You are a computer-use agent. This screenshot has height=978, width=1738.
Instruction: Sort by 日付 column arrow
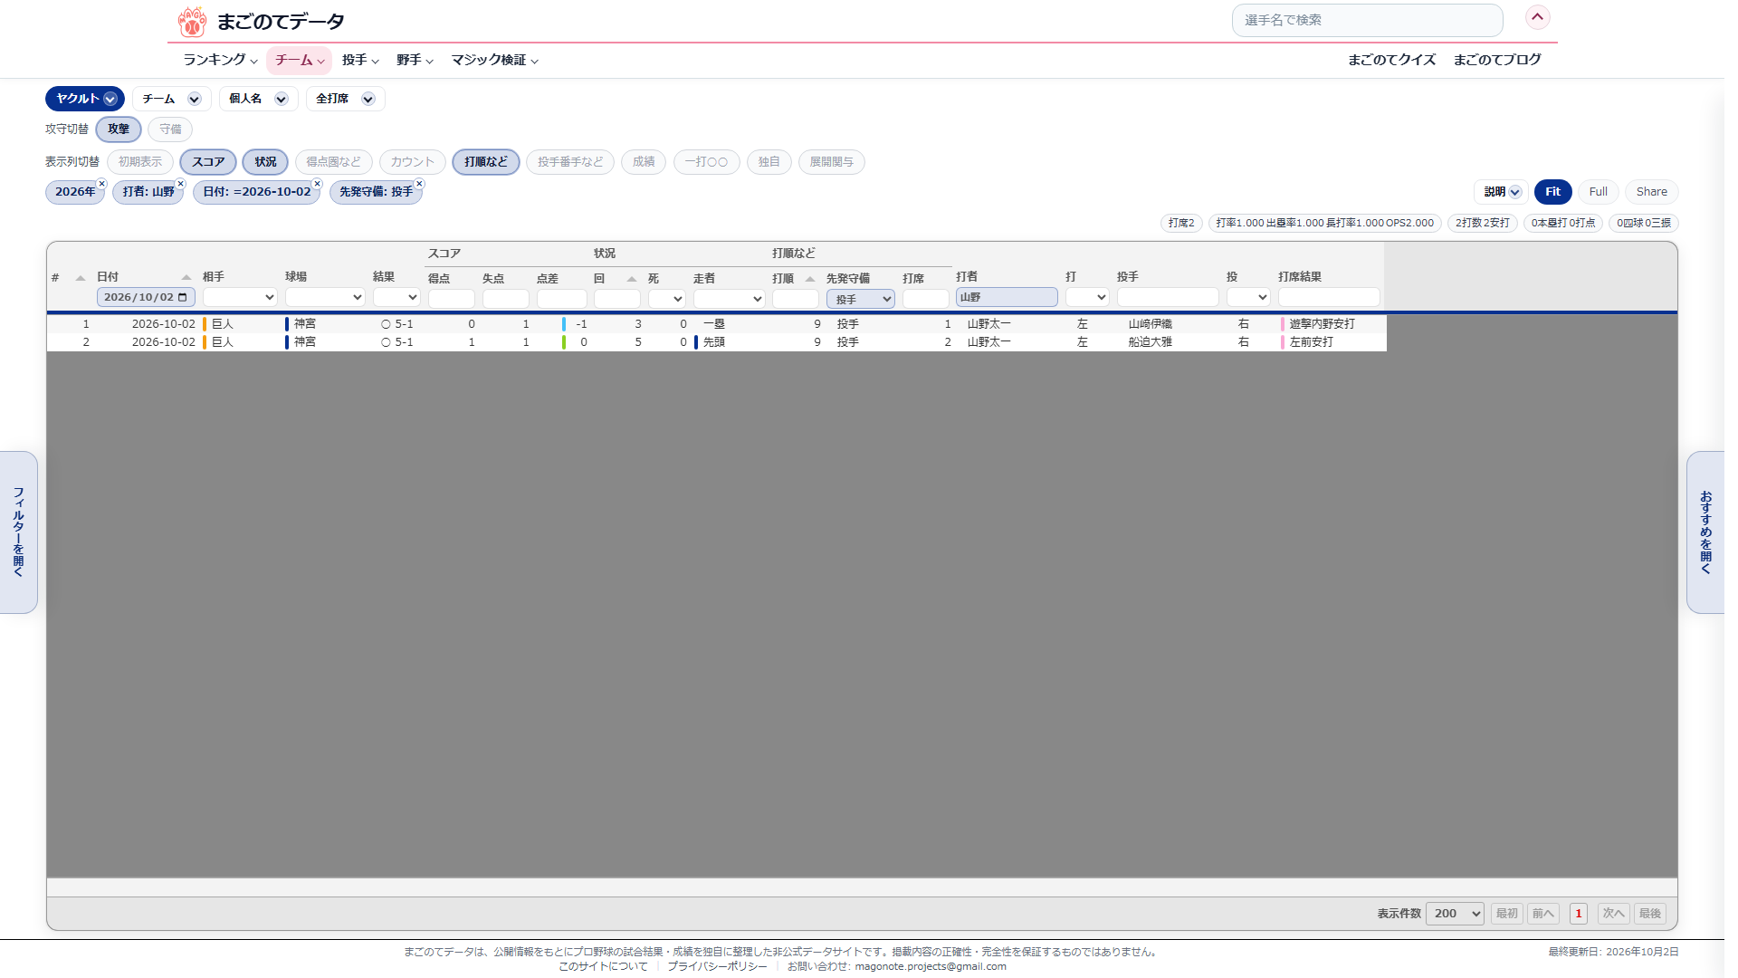(x=186, y=277)
